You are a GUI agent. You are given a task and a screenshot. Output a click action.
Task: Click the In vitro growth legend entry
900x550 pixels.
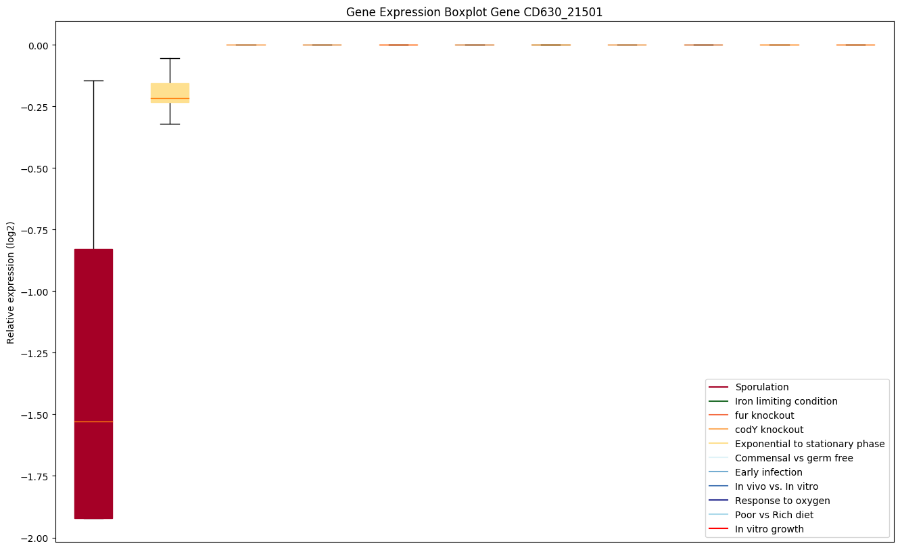coord(769,529)
